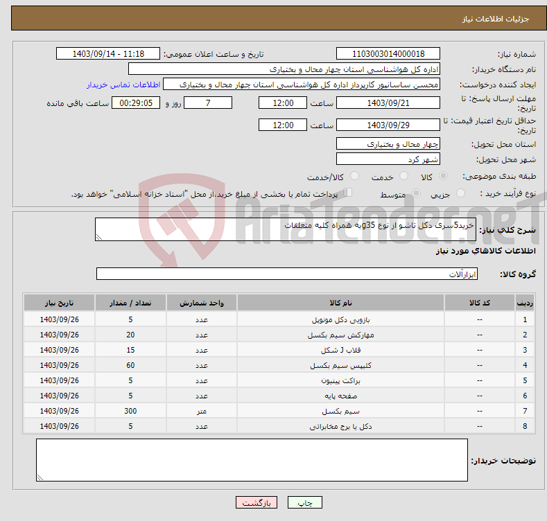
Task: Click the ردیف column header
Action: click(x=525, y=303)
